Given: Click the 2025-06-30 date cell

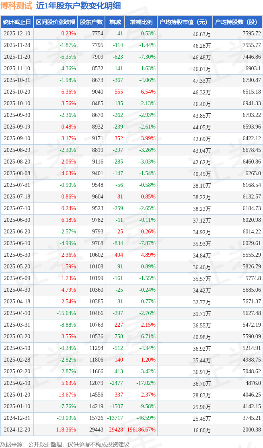Looking at the screenshot, I should [x=17, y=220].
